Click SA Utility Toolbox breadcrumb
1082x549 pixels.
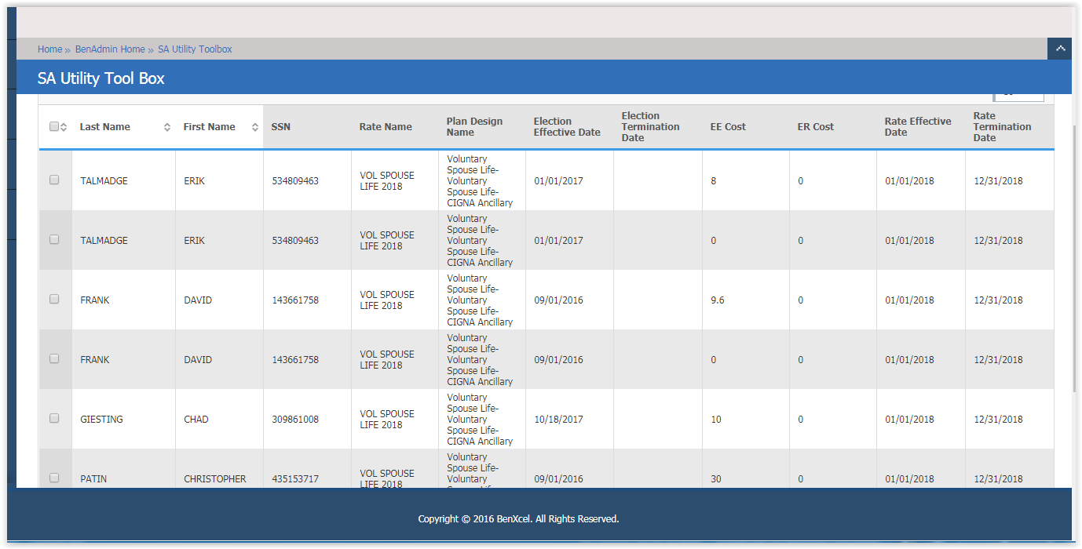(195, 49)
